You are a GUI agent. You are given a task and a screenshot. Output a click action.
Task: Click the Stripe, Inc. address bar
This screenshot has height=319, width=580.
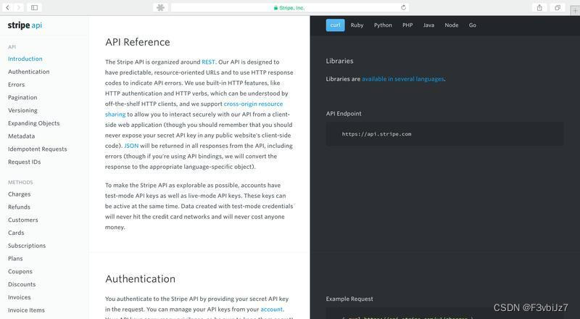tap(289, 7)
